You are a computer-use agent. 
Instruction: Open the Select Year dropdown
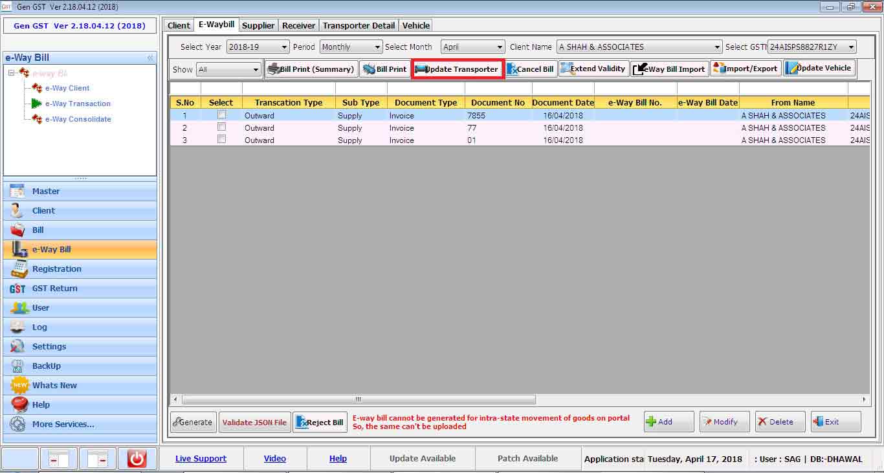pyautogui.click(x=258, y=47)
